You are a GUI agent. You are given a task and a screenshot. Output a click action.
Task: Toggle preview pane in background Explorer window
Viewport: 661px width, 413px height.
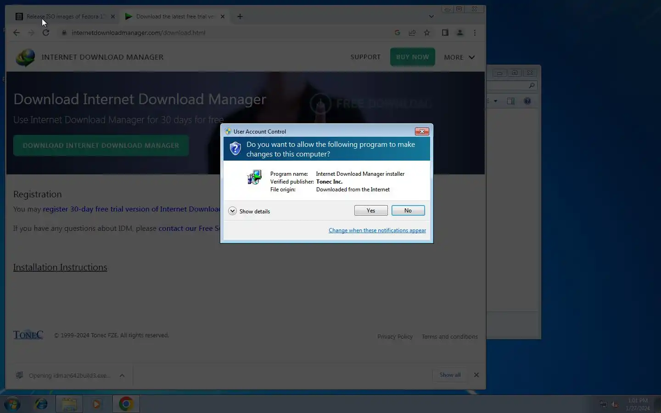[510, 101]
